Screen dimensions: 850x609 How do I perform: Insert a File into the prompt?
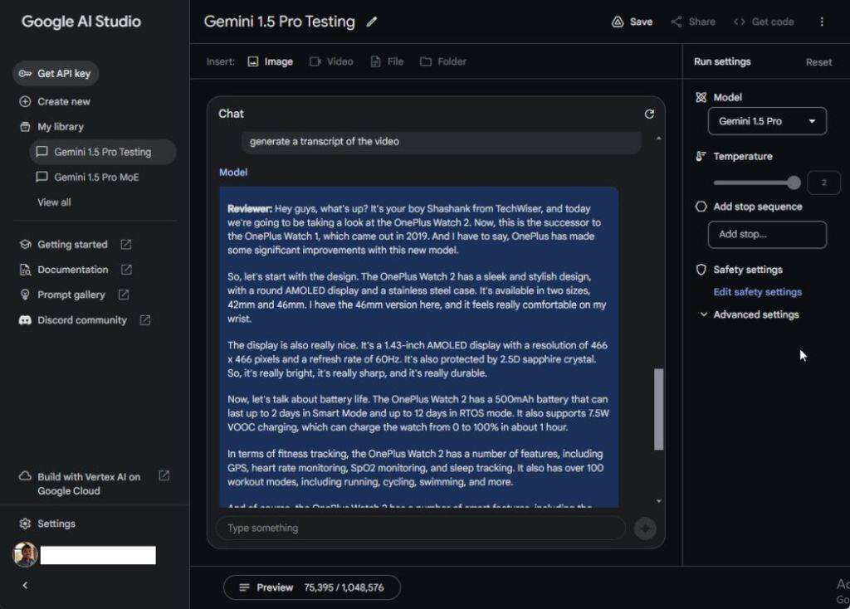tap(388, 61)
